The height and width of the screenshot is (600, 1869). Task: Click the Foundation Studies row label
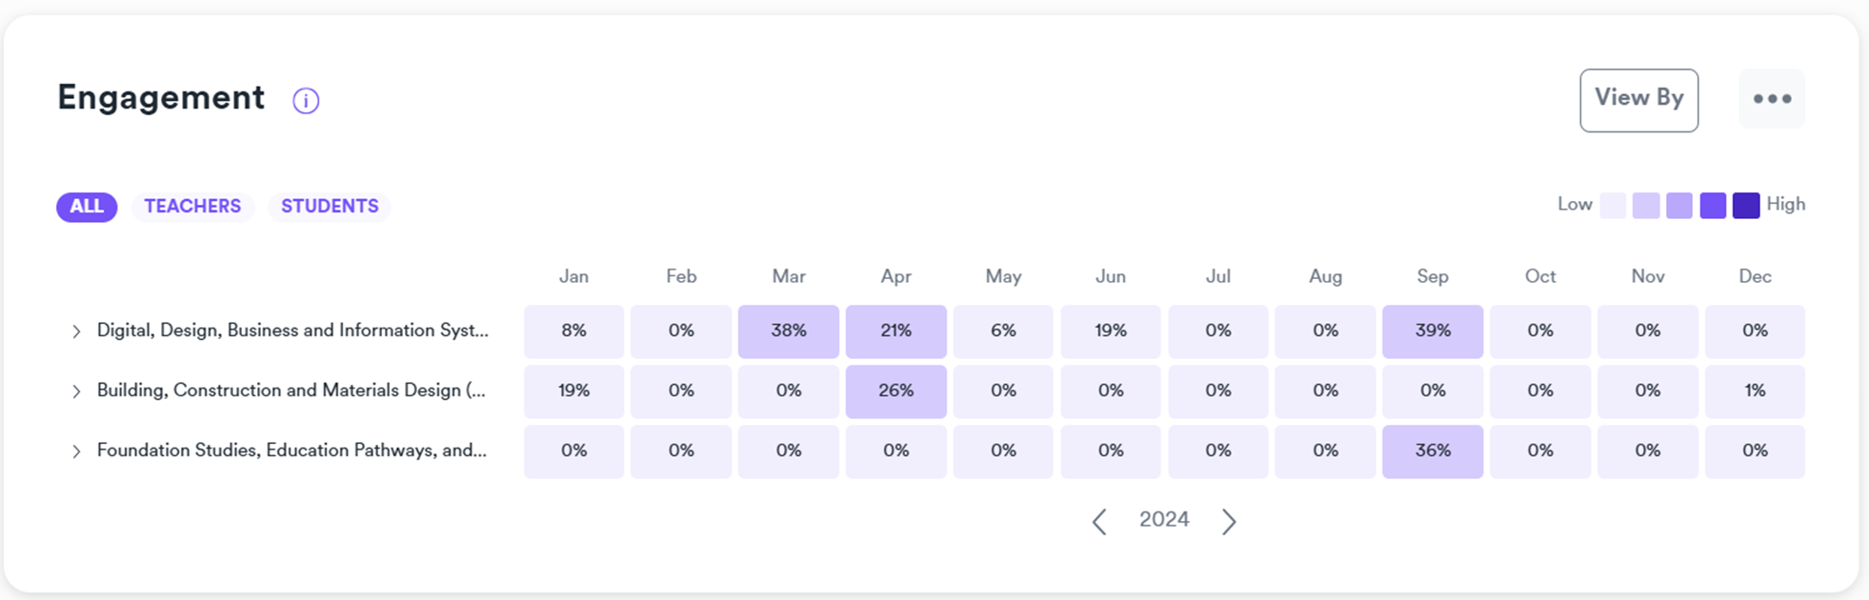coord(291,450)
